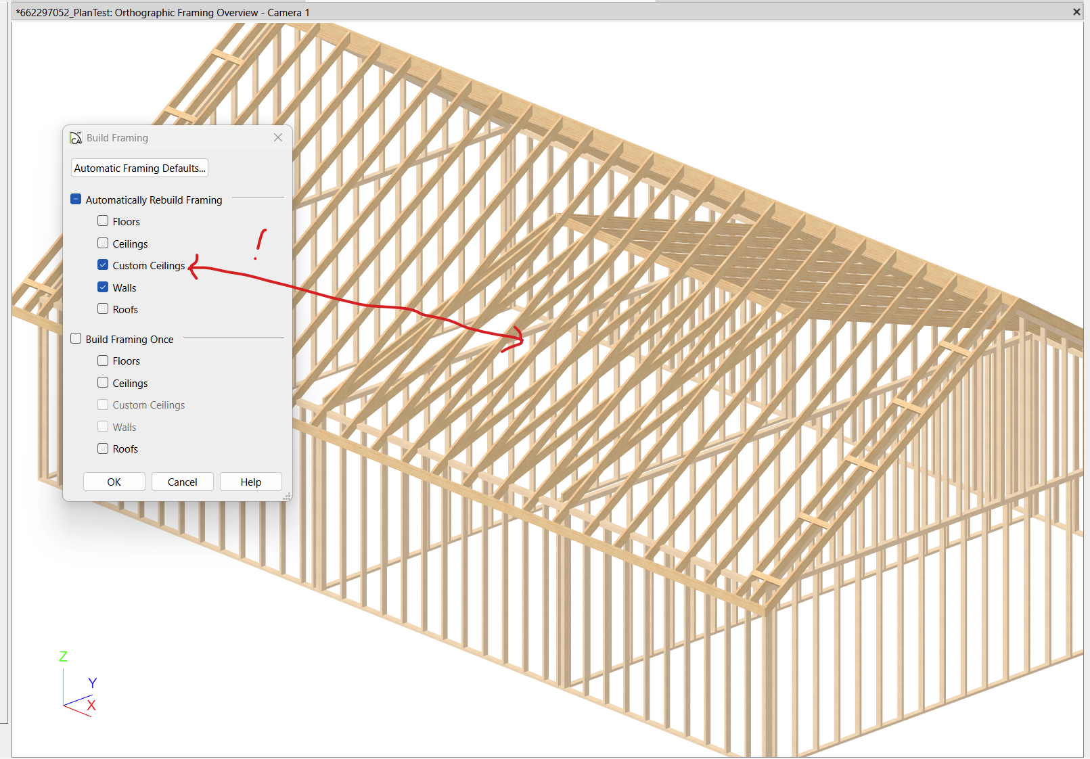
Task: Enable Ceilings under Automatically Rebuild Framing
Action: (x=103, y=244)
